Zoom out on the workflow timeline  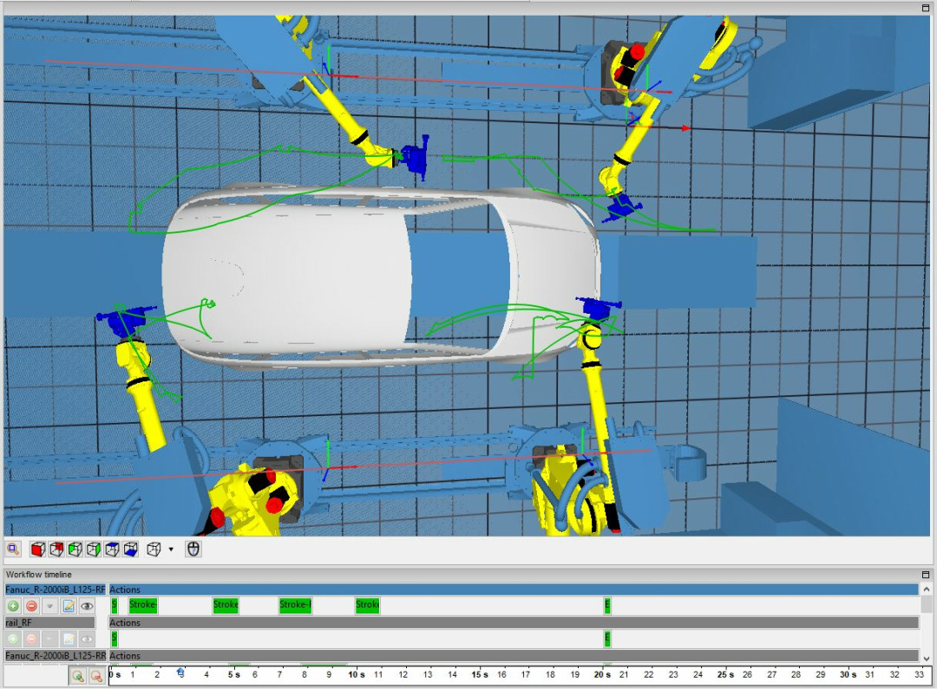coord(95,676)
